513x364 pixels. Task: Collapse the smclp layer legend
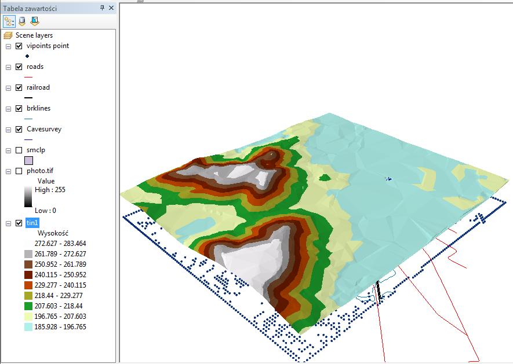pyautogui.click(x=9, y=150)
